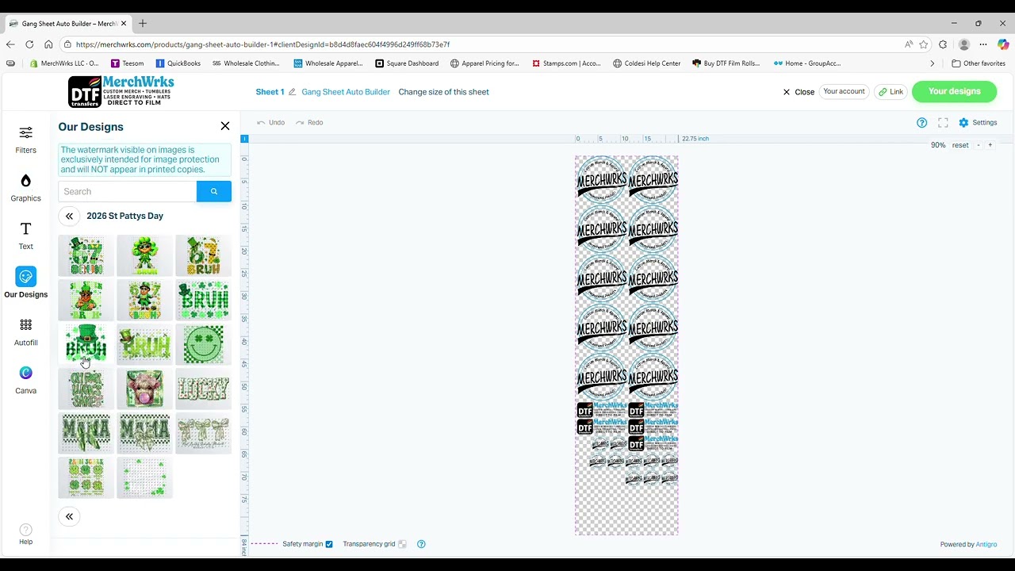Open the Gang Sheet Auto Builder link
Image resolution: width=1015 pixels, height=571 pixels.
tap(346, 92)
